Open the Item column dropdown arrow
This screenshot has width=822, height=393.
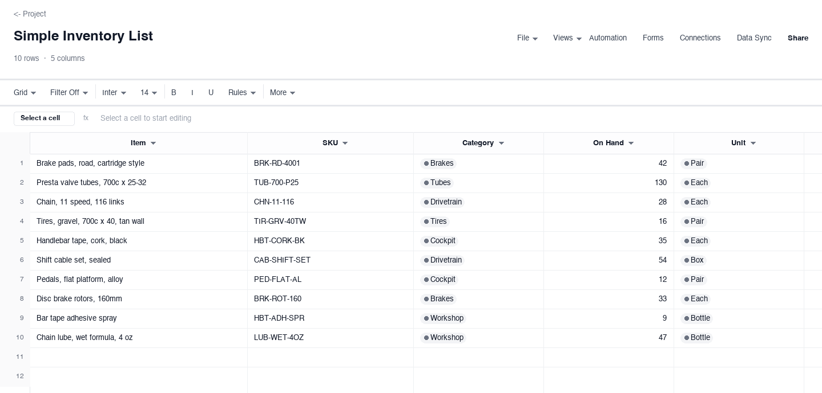153,144
